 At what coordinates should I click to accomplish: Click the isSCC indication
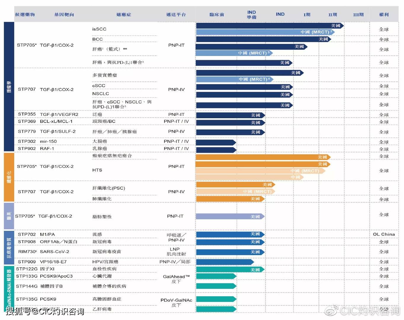point(99,29)
